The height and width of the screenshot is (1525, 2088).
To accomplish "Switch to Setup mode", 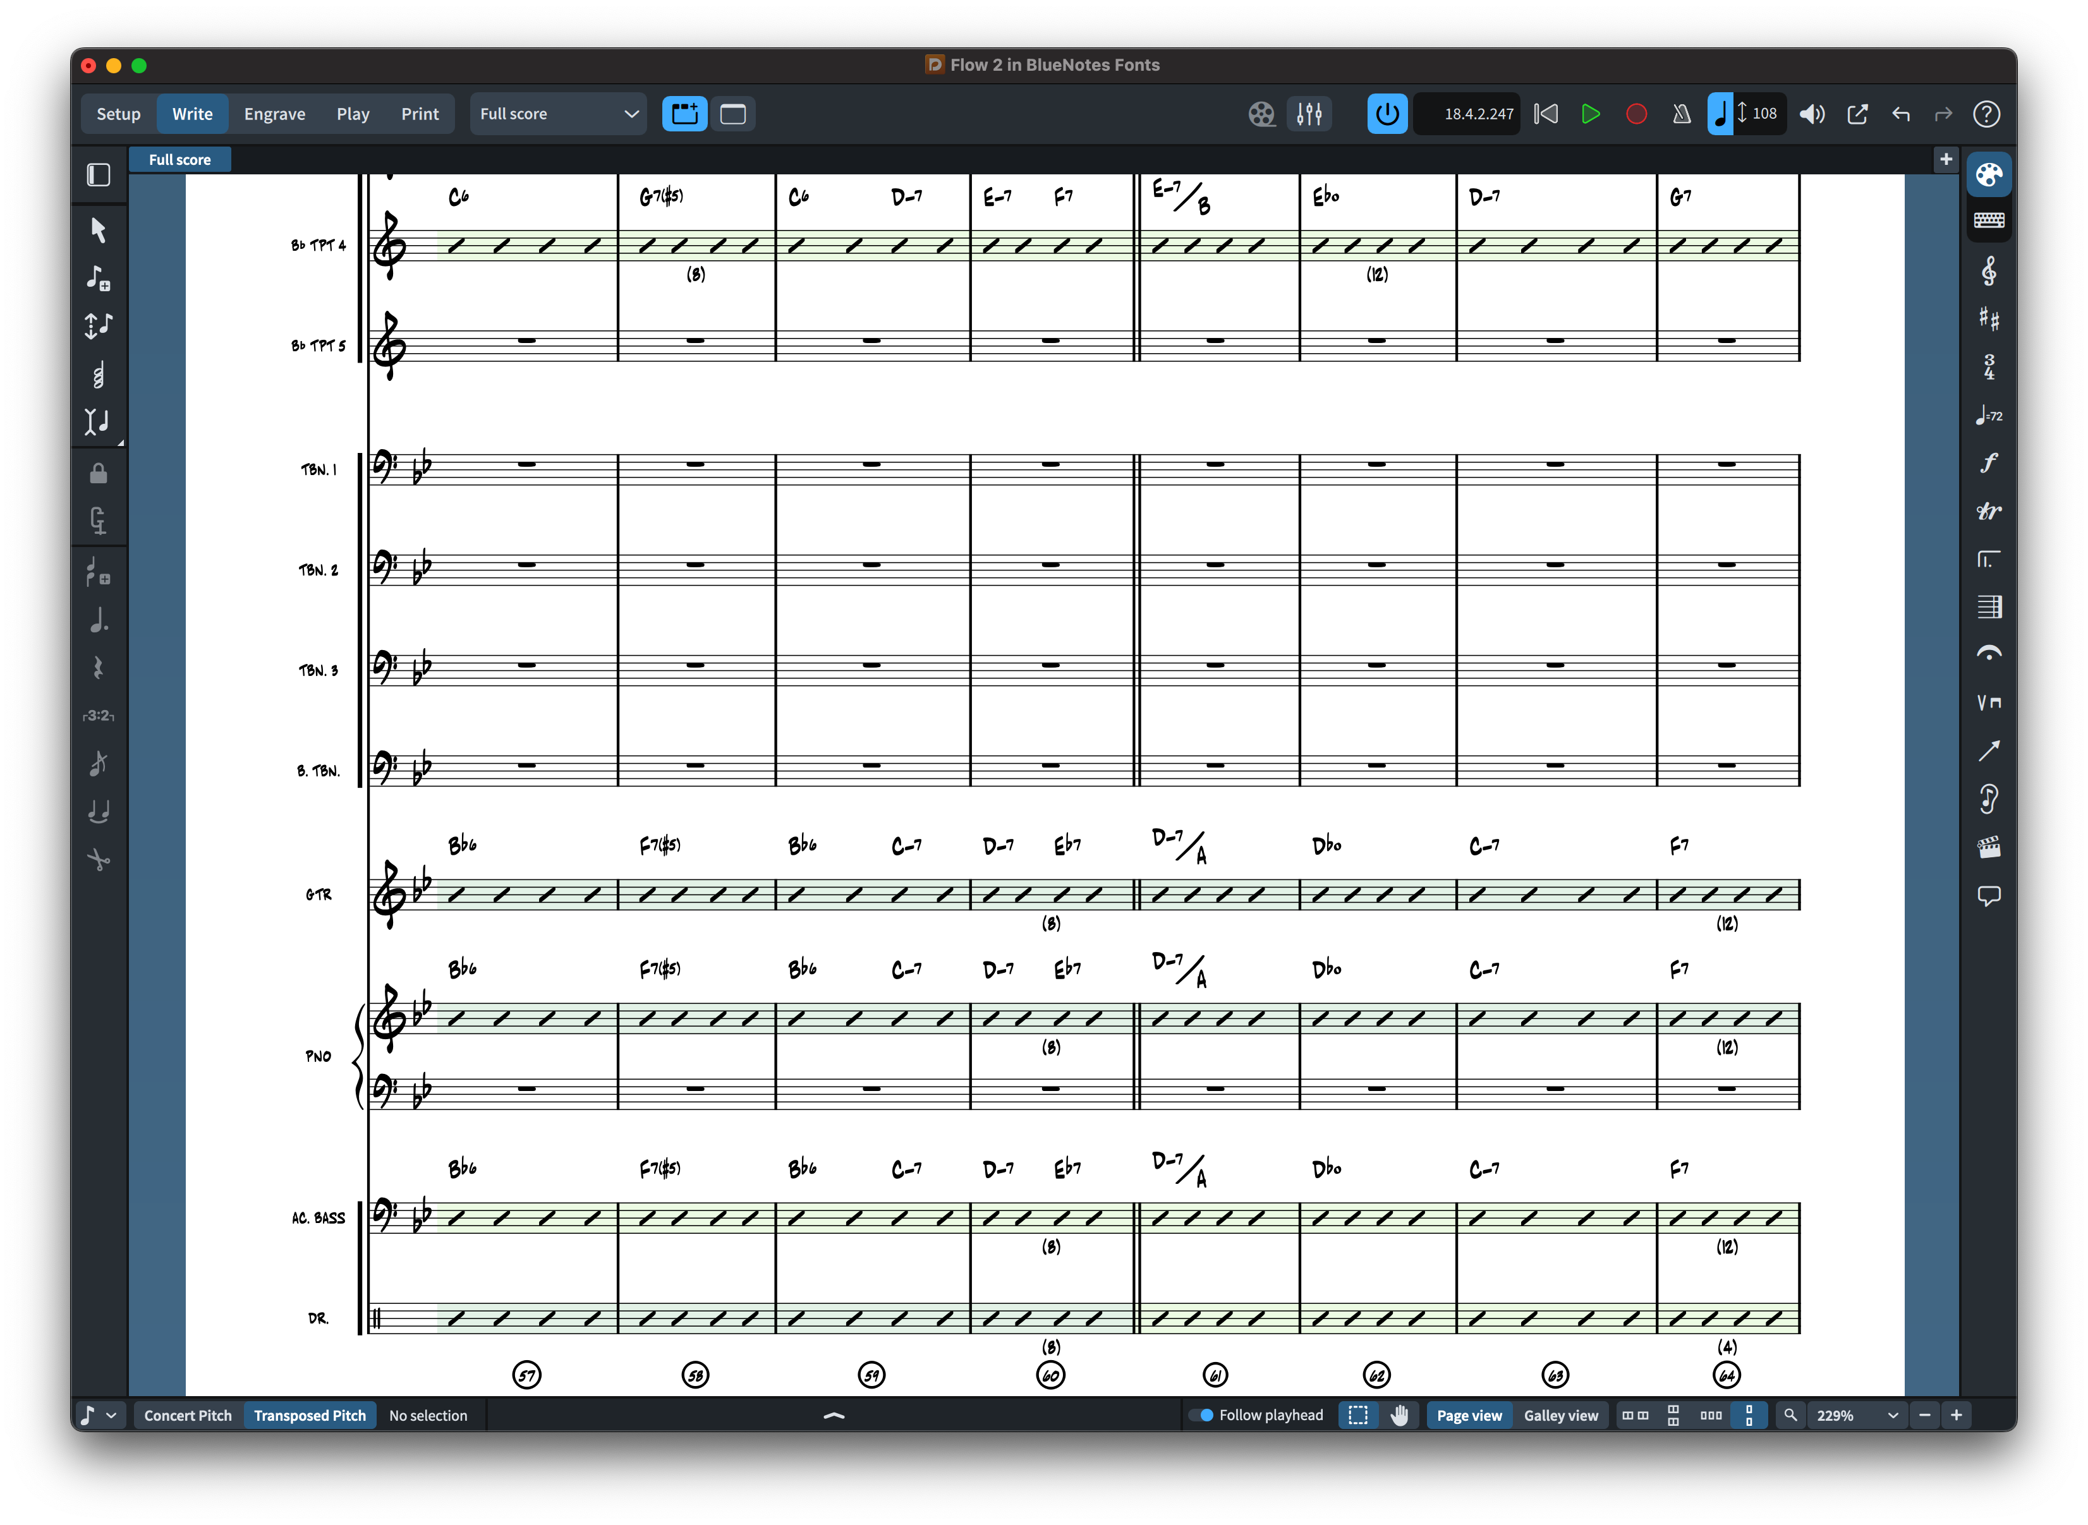I will tap(118, 114).
